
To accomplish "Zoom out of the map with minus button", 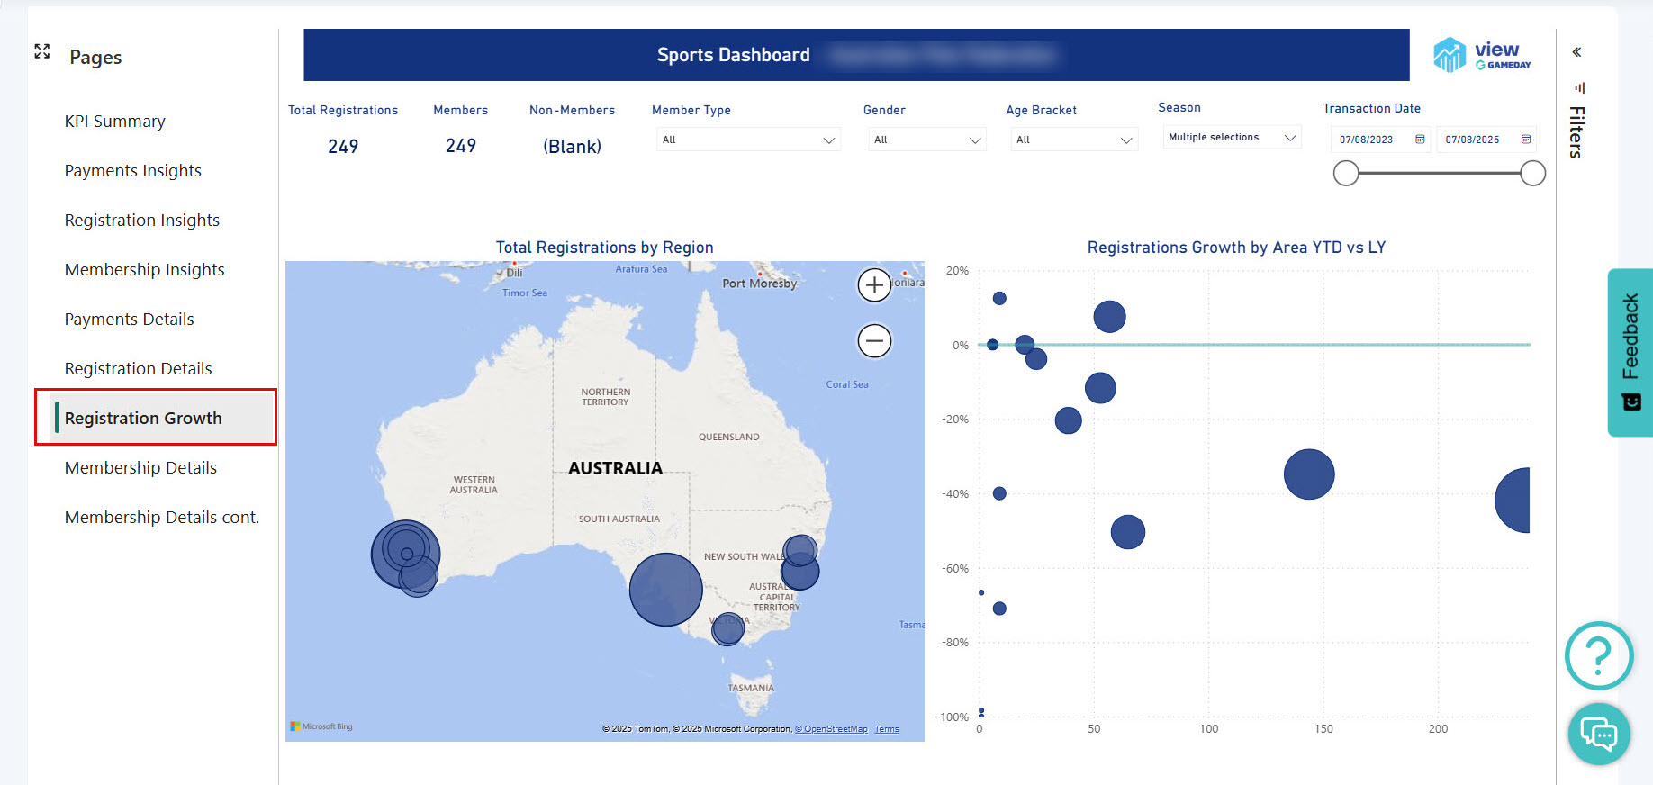I will tap(874, 340).
